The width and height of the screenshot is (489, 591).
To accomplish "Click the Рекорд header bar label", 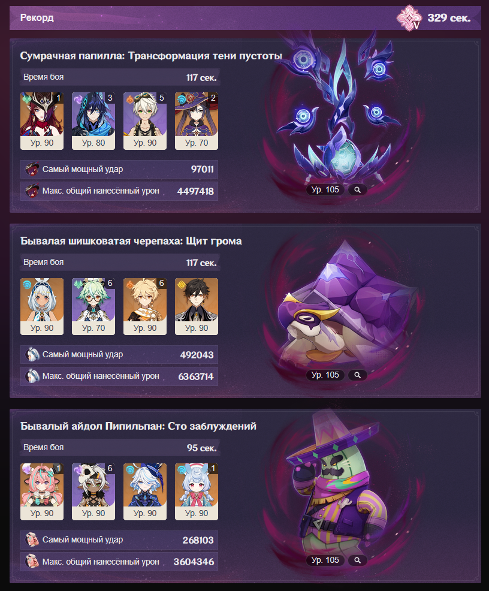I will 37,18.
